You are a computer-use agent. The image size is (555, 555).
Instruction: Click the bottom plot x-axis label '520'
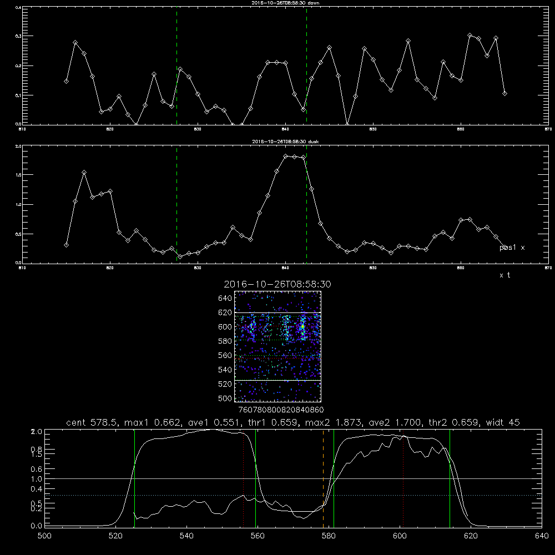tap(115, 536)
